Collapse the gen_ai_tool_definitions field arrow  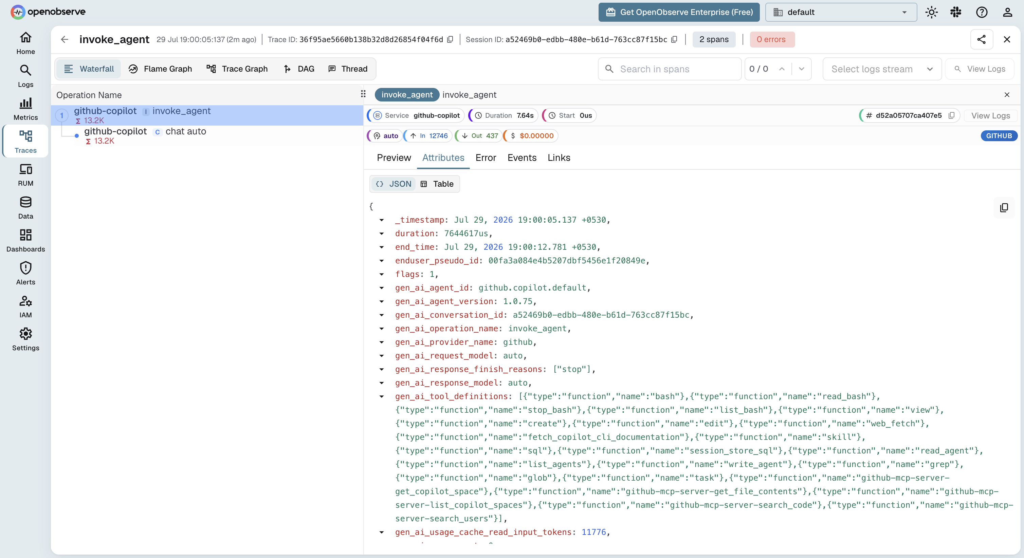pos(382,396)
